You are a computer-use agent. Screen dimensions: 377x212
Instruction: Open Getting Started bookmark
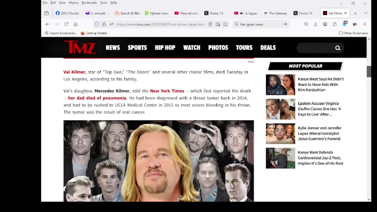(x=94, y=33)
